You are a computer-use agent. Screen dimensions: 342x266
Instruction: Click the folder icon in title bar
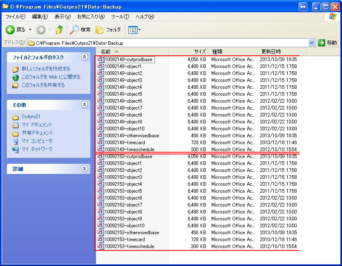[x=5, y=7]
